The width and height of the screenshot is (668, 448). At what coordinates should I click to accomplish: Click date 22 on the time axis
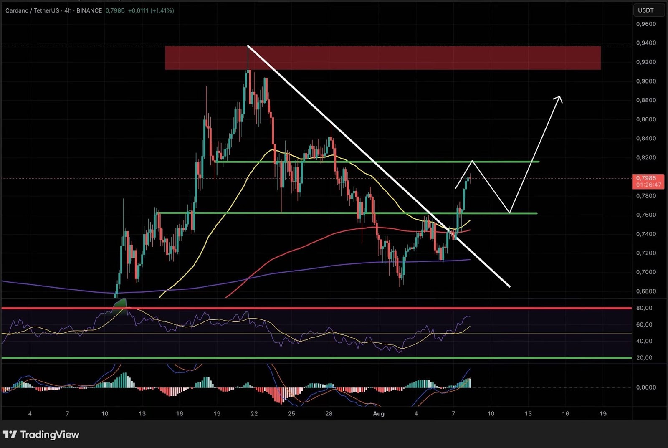coord(254,414)
